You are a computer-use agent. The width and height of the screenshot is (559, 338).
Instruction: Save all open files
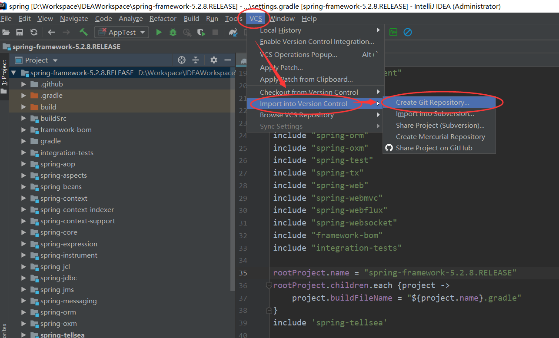coord(19,32)
